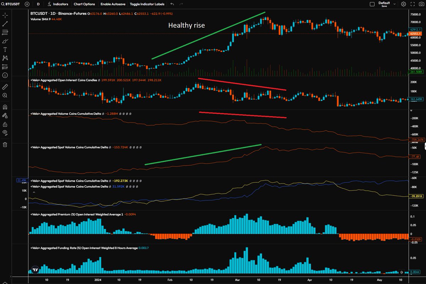426x284 pixels.
Task: Open the layout selection square icon
Action: 372,4
